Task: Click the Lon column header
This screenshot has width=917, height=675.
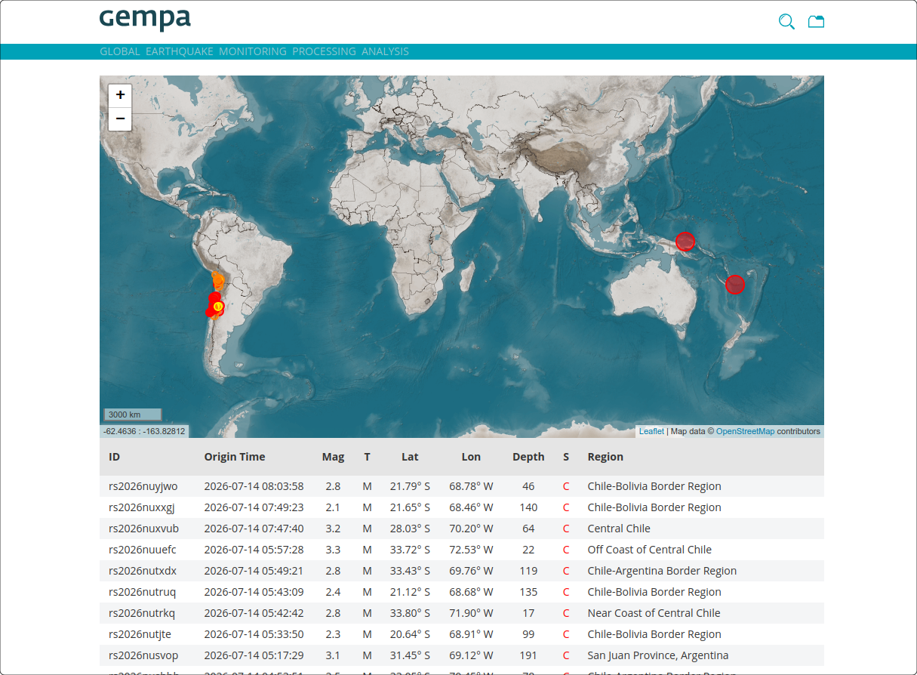Action: [x=471, y=457]
